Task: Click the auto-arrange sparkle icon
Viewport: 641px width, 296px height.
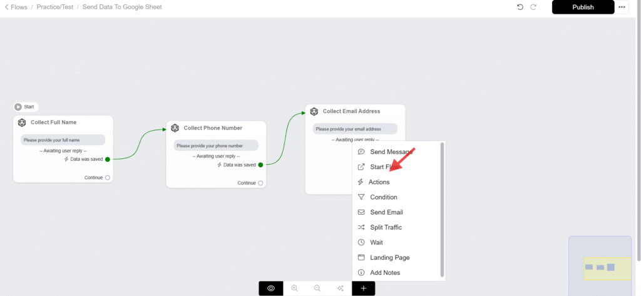Action: (x=341, y=288)
